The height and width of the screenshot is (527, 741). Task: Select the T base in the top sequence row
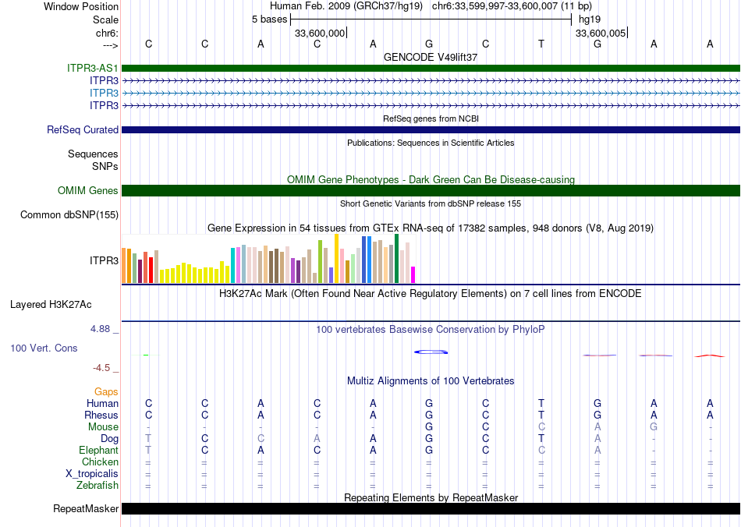point(541,44)
